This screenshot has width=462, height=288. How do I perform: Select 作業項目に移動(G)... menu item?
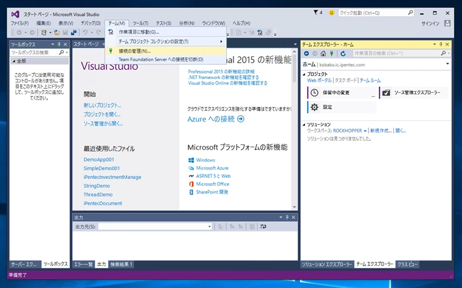pyautogui.click(x=166, y=32)
